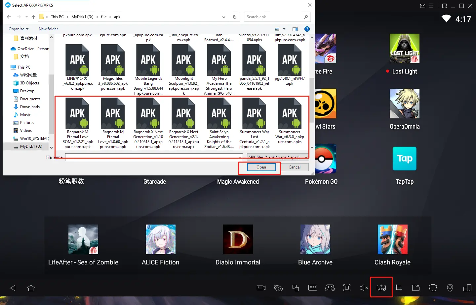Viewport: 476px width, 305px height.
Task: Click inside the File name input field
Action: click(x=151, y=157)
